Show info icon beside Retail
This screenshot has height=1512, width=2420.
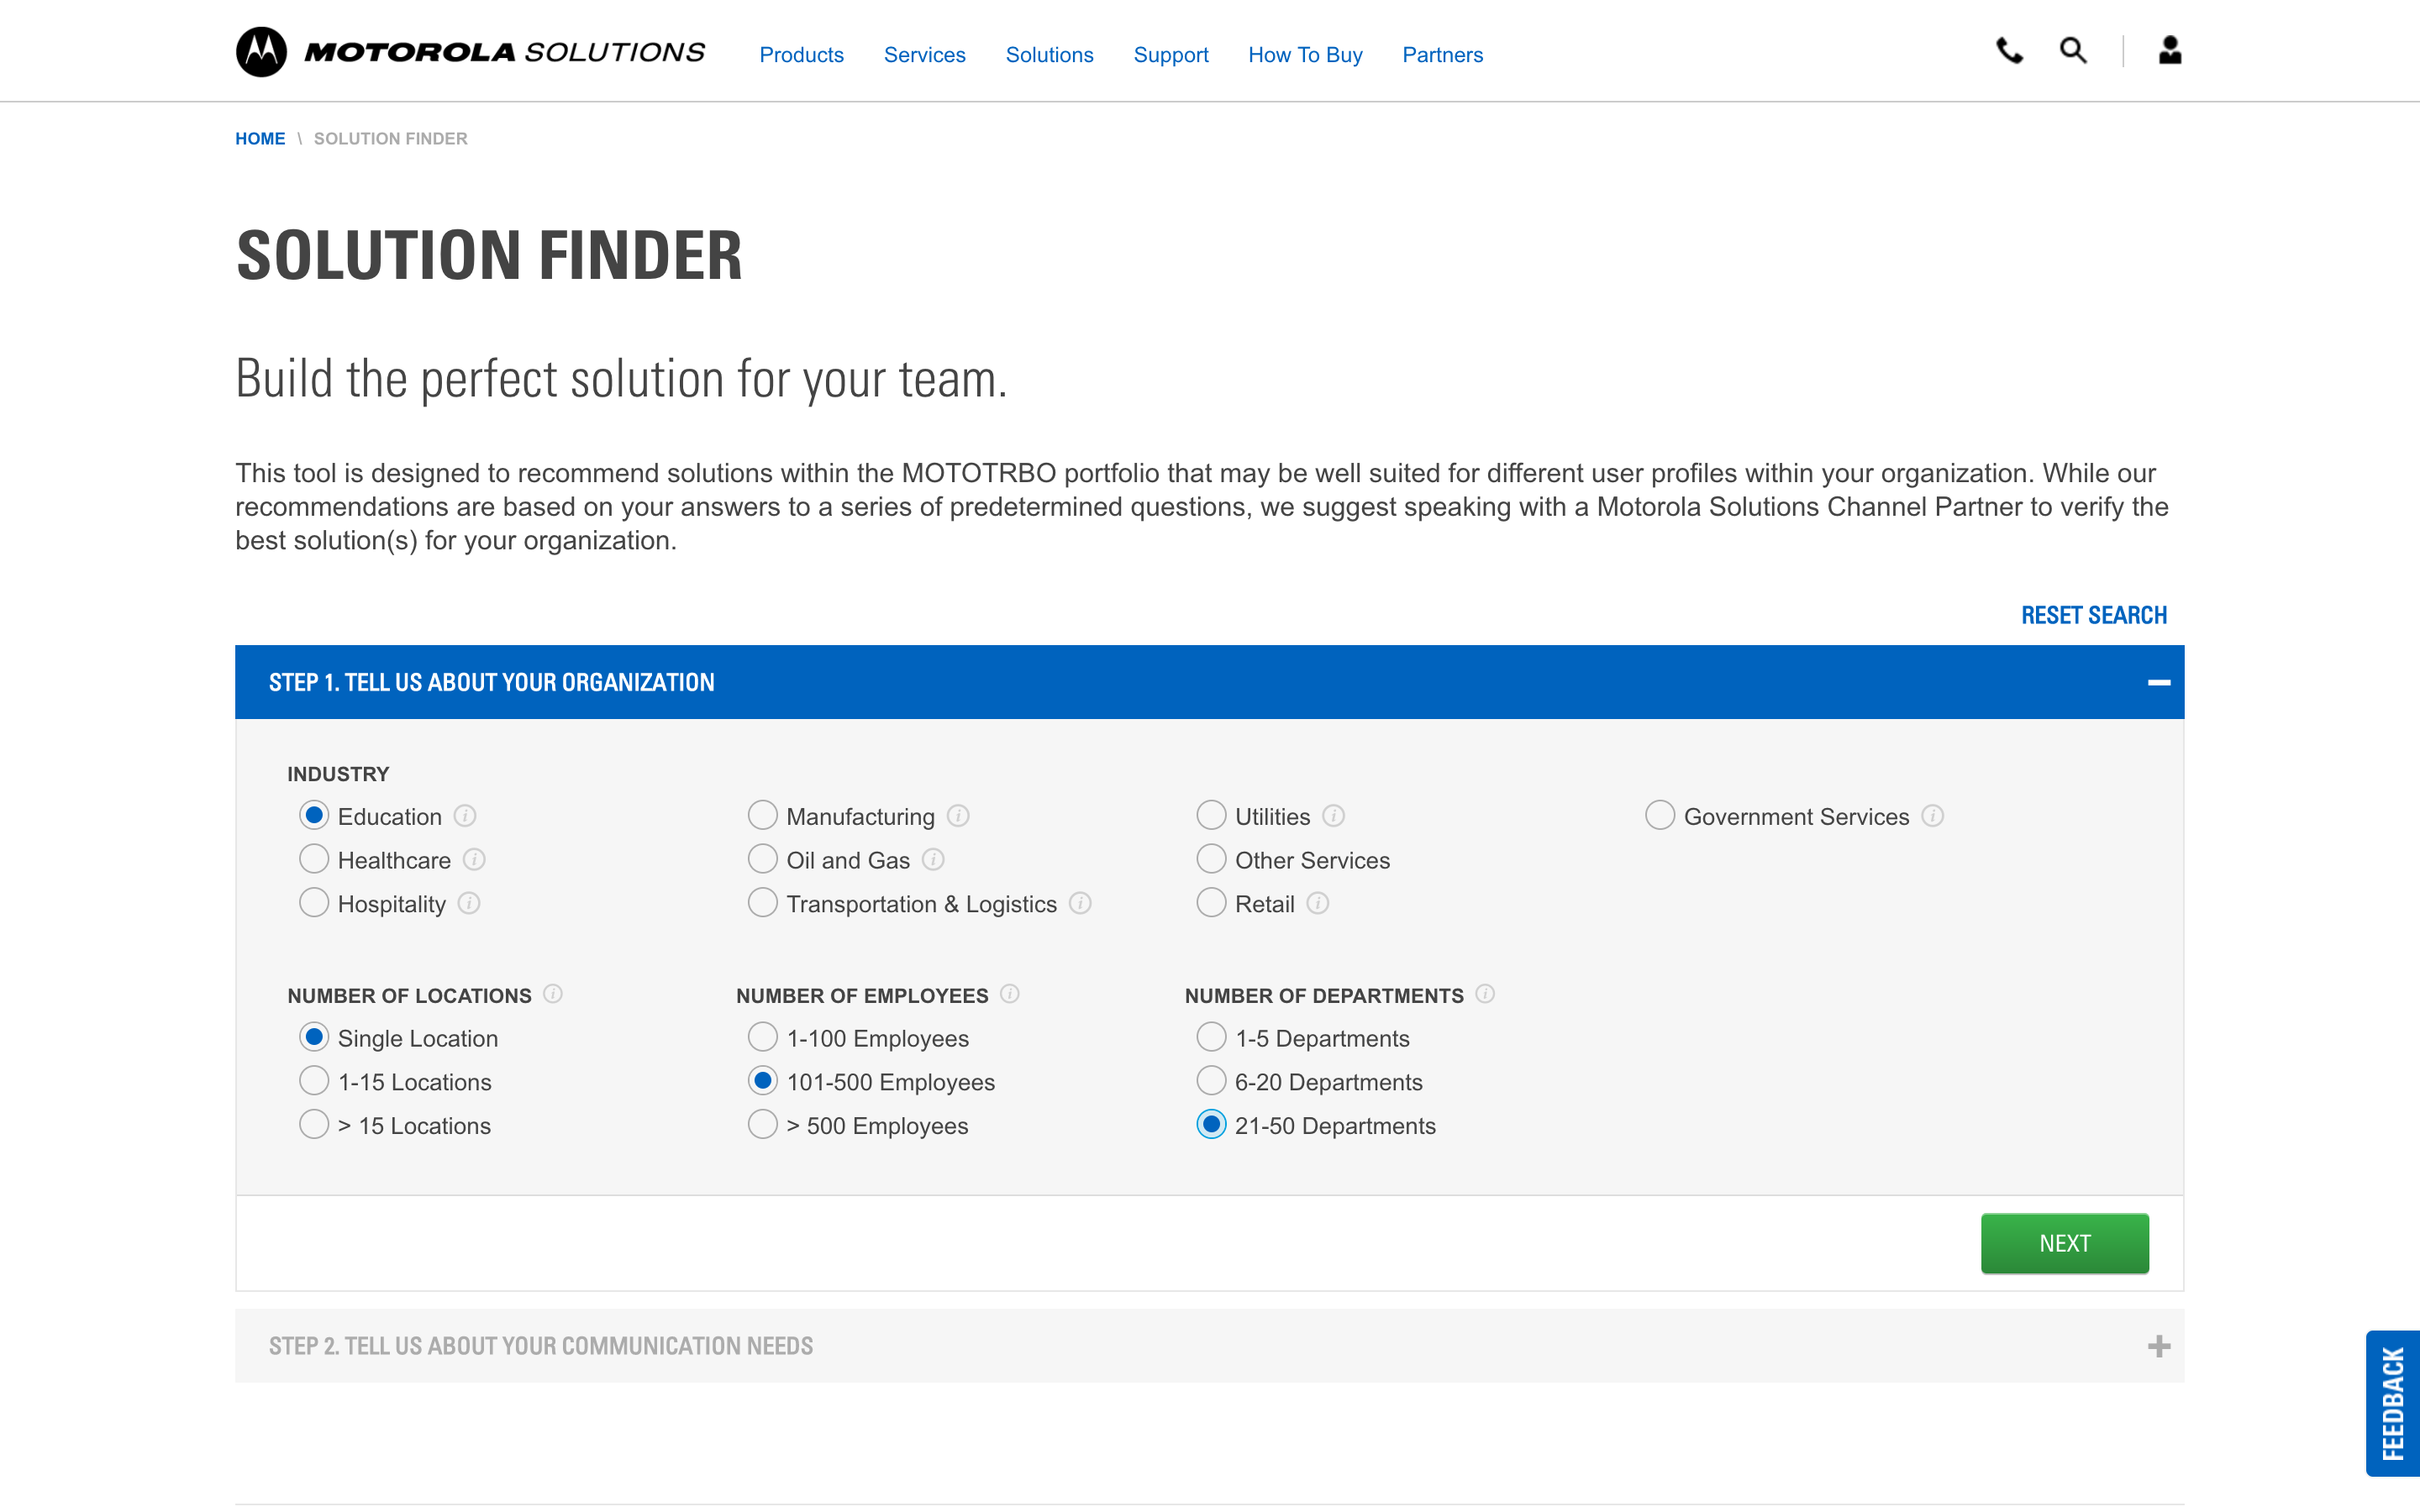1318,904
